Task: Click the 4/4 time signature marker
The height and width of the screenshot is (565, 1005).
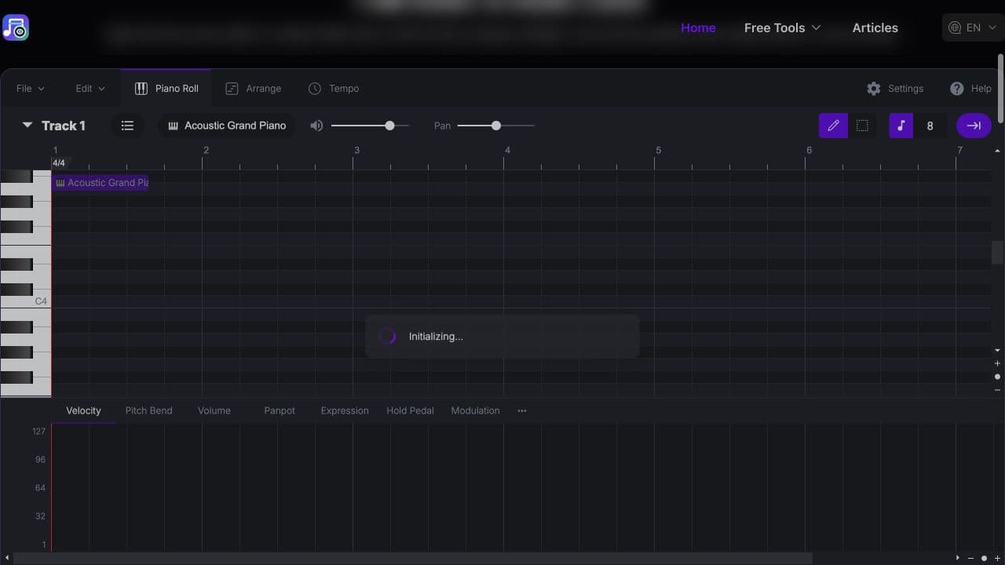Action: click(59, 163)
